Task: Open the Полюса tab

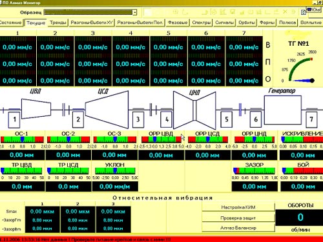Action: (287, 23)
